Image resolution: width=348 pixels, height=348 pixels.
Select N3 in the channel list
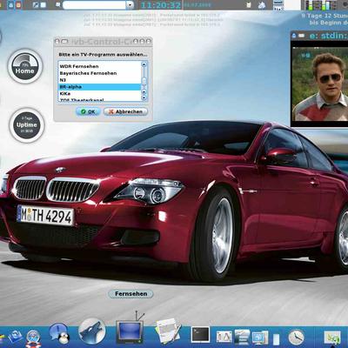99,80
